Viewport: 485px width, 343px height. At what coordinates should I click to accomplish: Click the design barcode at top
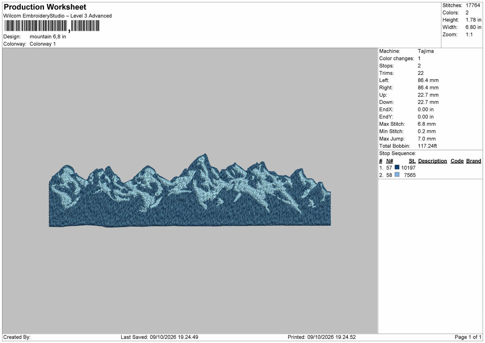(51, 26)
